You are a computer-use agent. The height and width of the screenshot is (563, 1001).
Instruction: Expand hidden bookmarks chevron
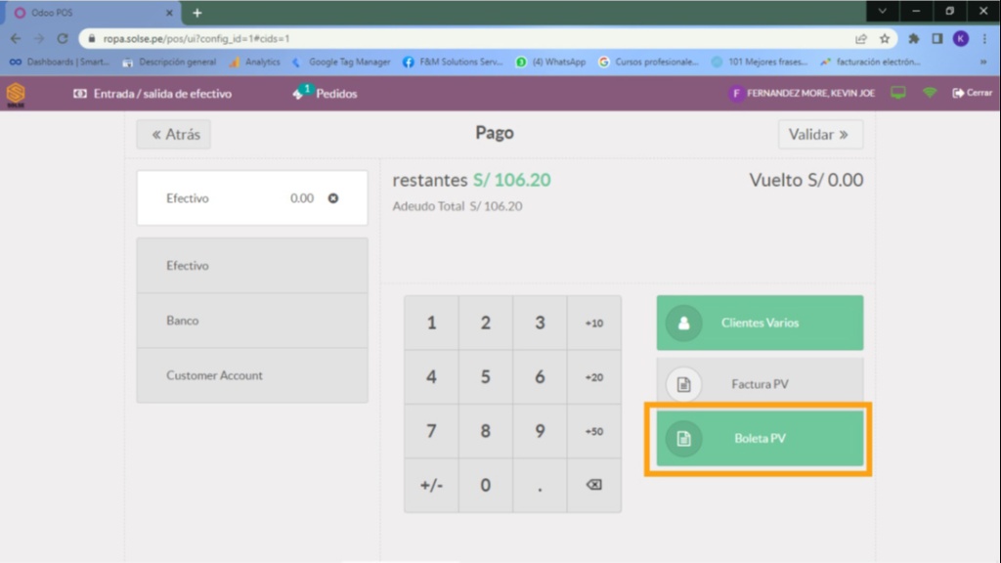983,62
